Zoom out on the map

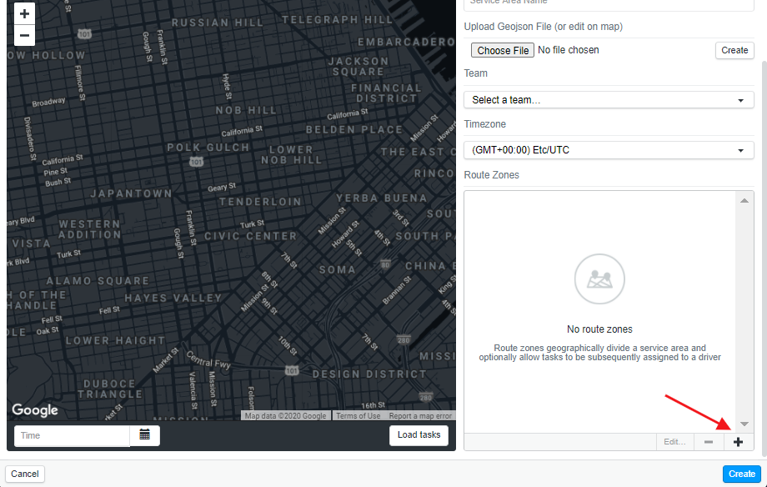(24, 35)
